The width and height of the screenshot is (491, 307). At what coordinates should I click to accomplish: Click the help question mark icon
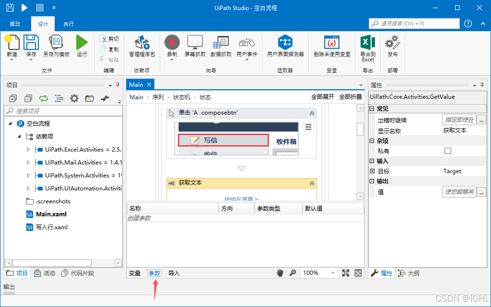(468, 24)
